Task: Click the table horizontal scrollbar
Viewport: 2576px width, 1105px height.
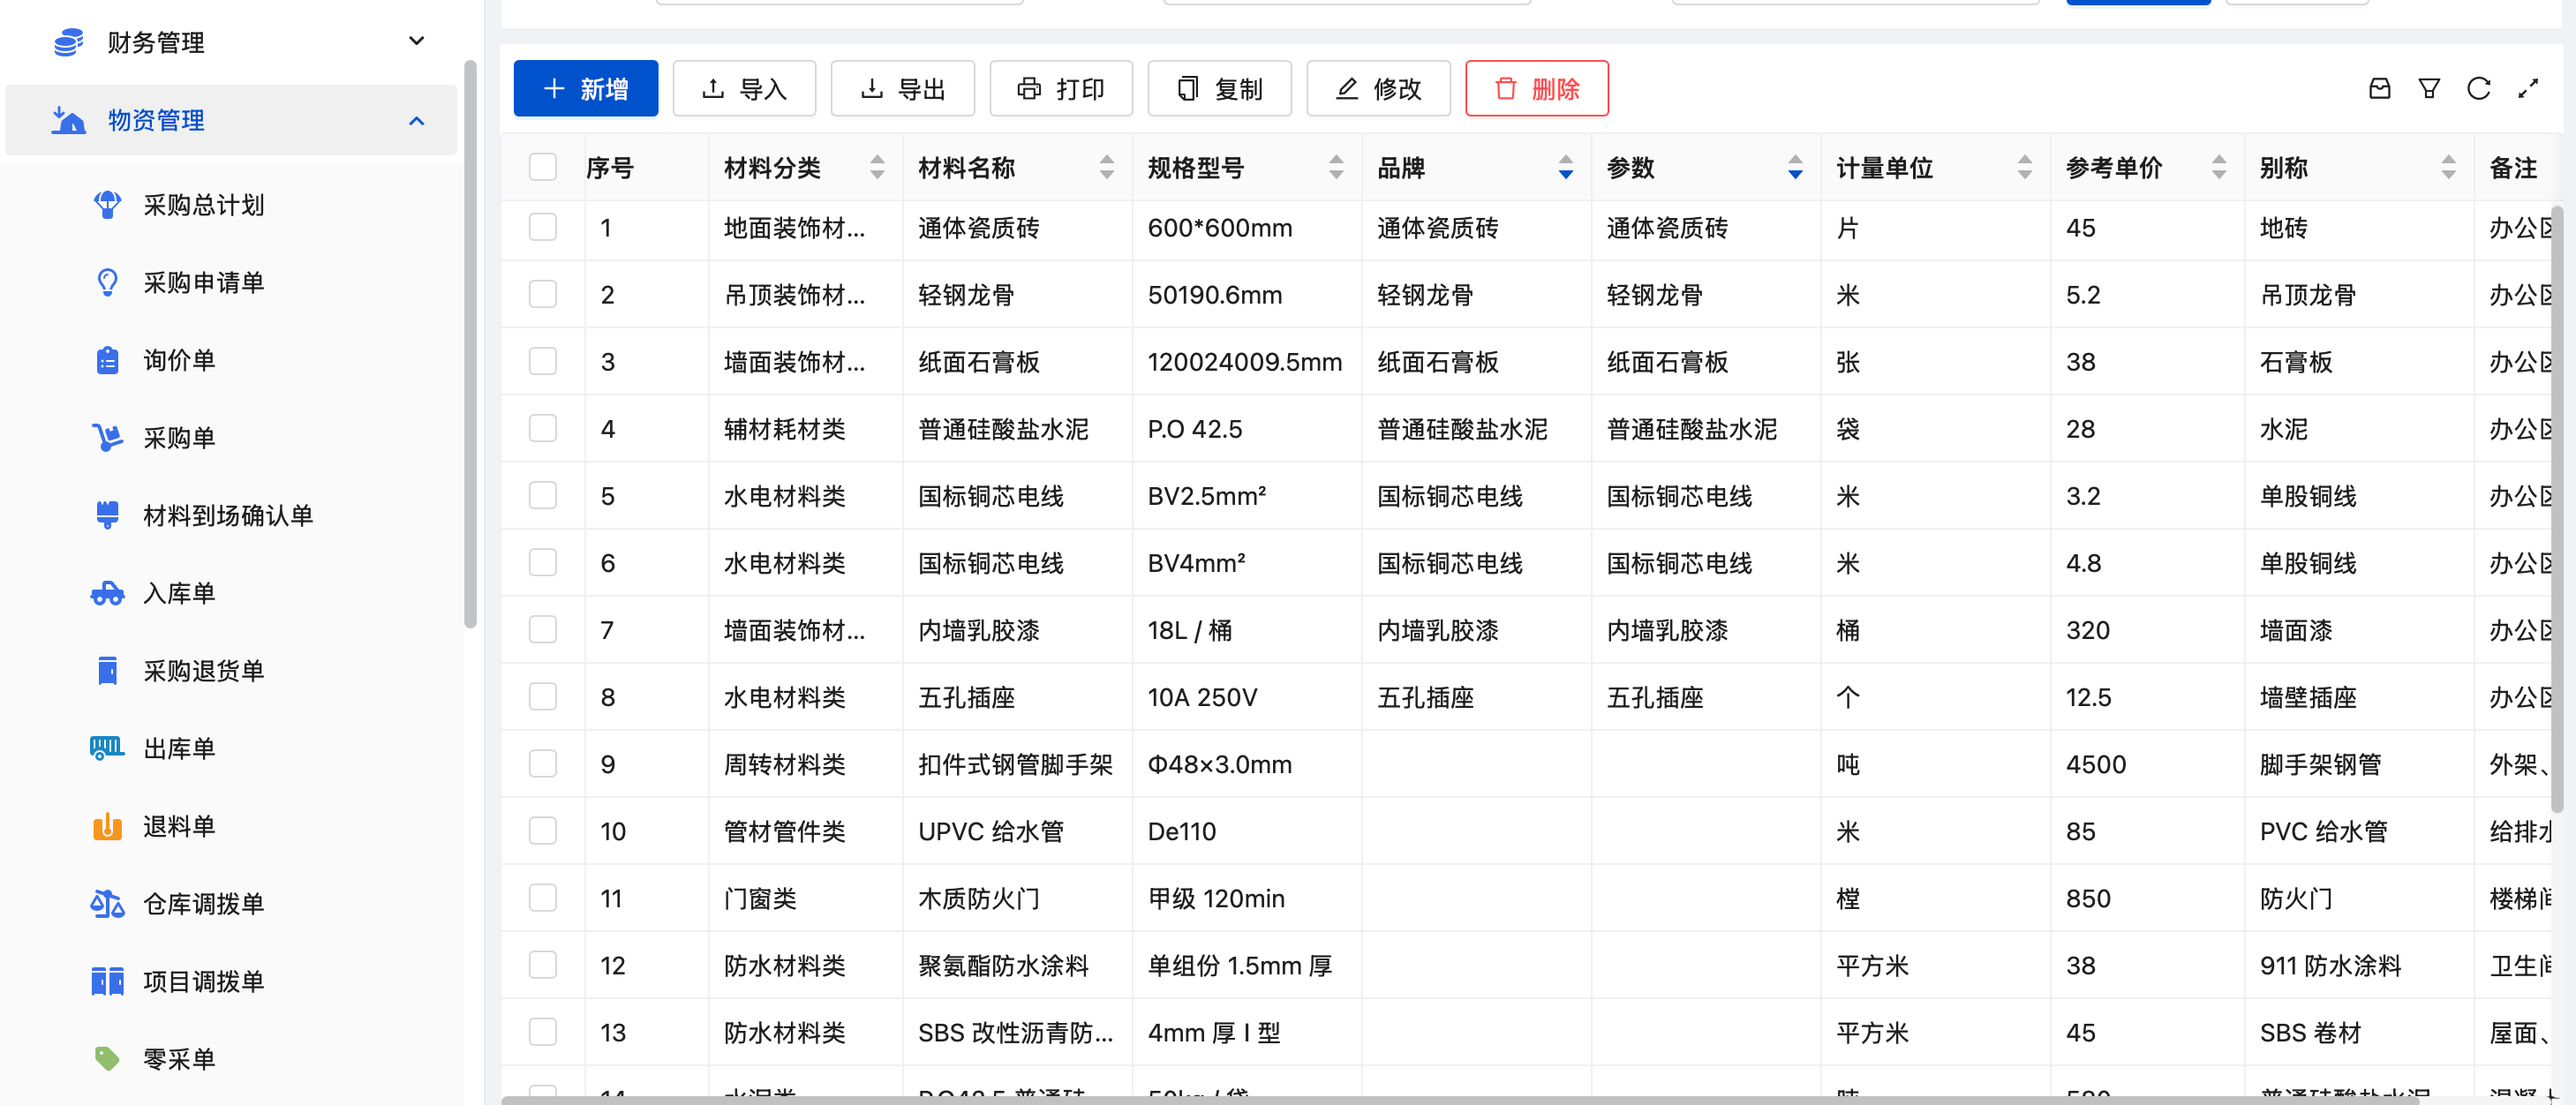Action: (x=1460, y=1100)
